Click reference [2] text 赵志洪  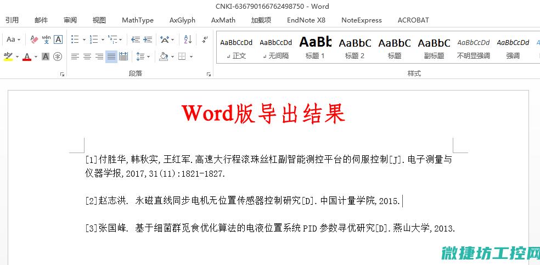point(111,201)
